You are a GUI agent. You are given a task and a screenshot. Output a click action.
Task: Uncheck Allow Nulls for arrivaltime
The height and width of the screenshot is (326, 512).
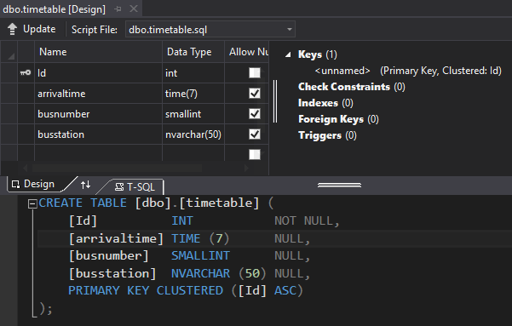pos(255,94)
